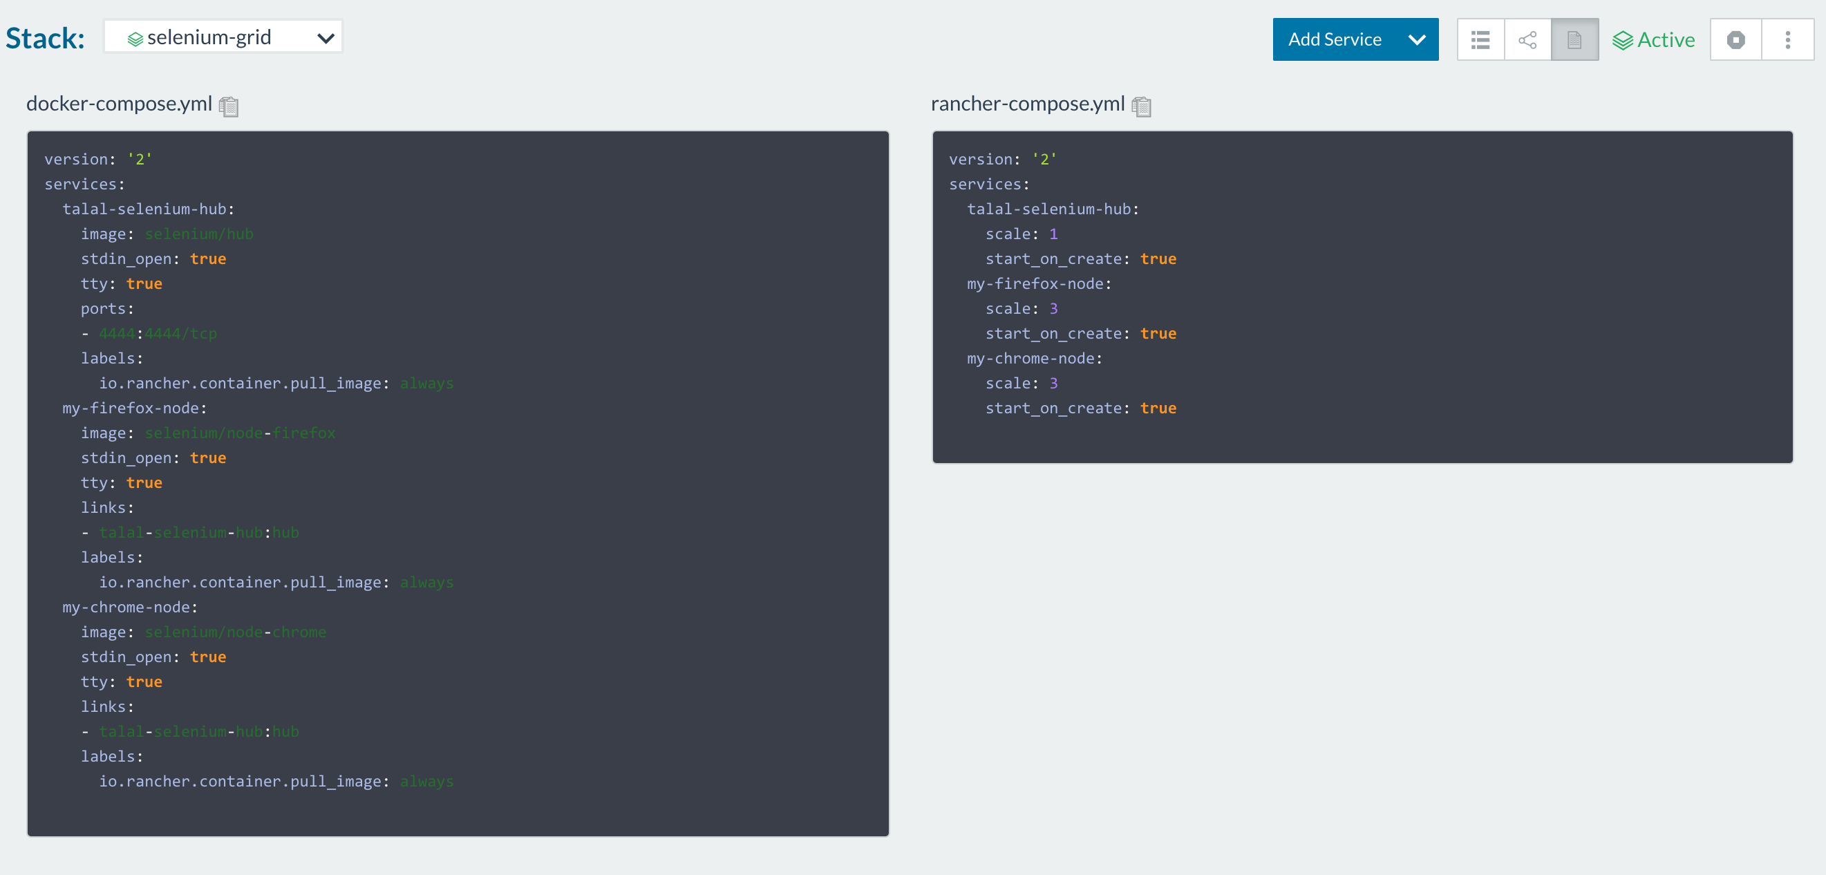1826x875 pixels.
Task: Stop the selenium-grid stack
Action: 1735,39
